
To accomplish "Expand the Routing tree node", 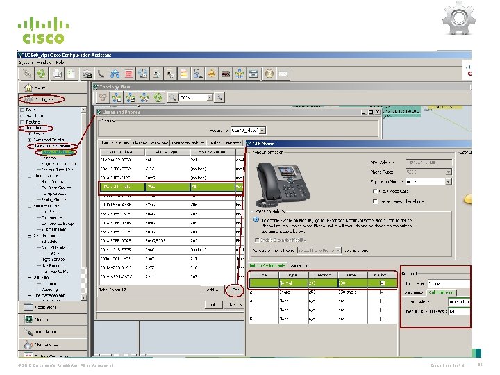I will [22, 122].
